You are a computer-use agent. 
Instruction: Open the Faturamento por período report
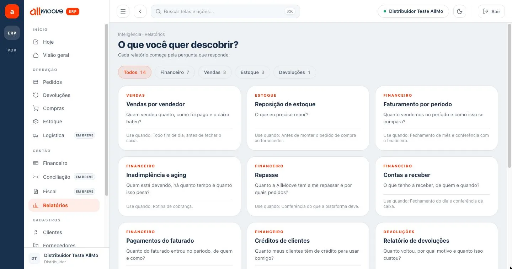[437, 118]
